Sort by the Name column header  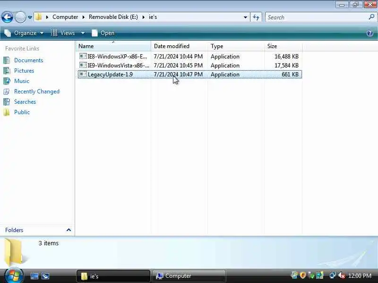pos(113,46)
